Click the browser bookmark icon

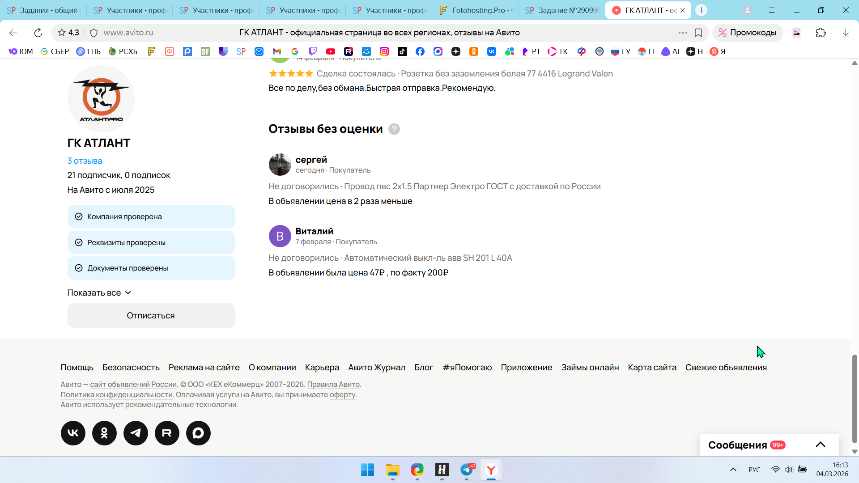click(x=698, y=33)
